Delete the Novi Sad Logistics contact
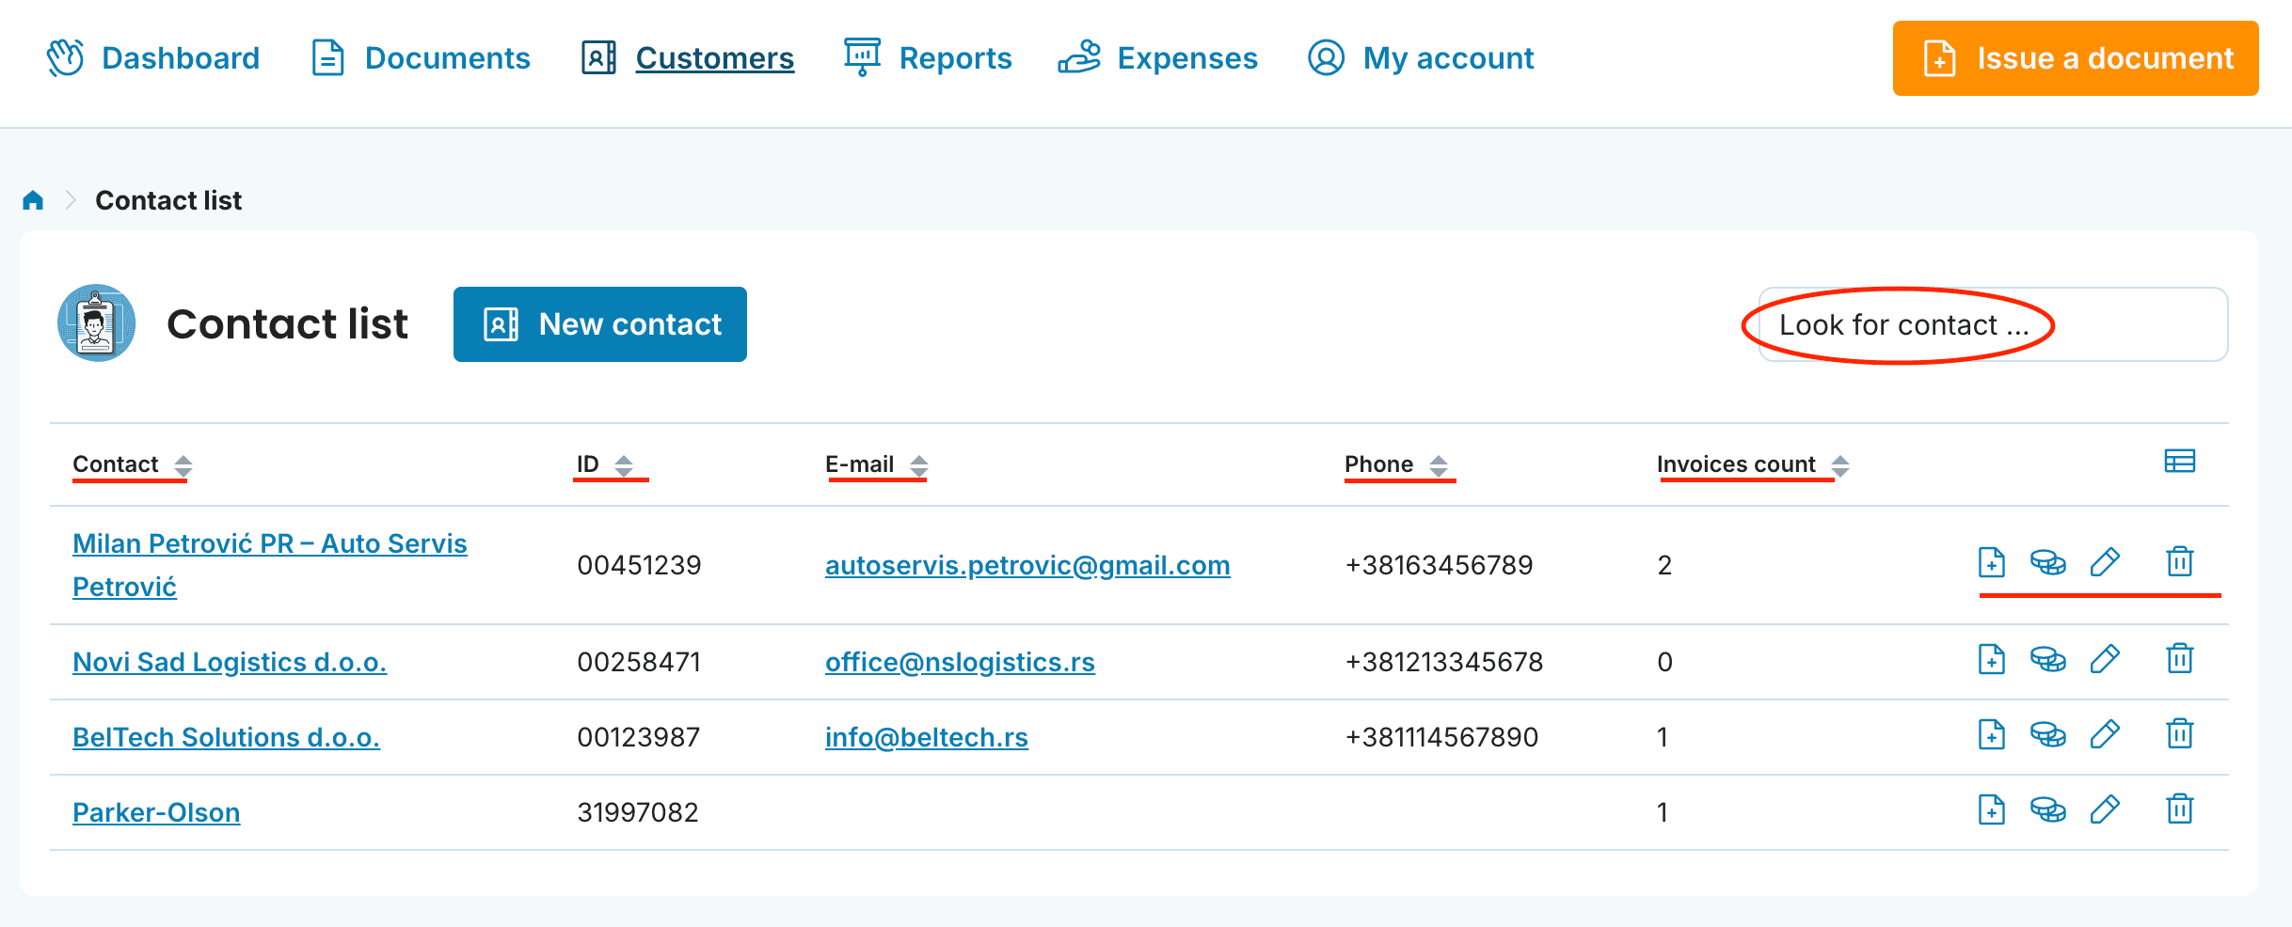Viewport: 2292px width, 927px height. coord(2179,659)
